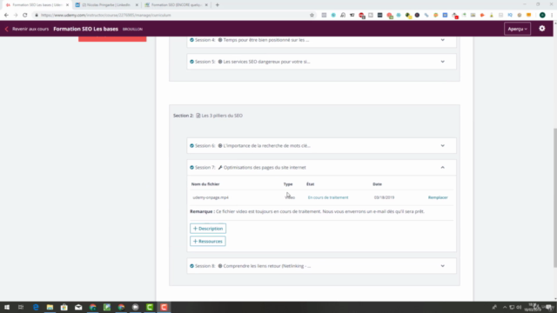Click the page vertical scrollbar

[555, 197]
